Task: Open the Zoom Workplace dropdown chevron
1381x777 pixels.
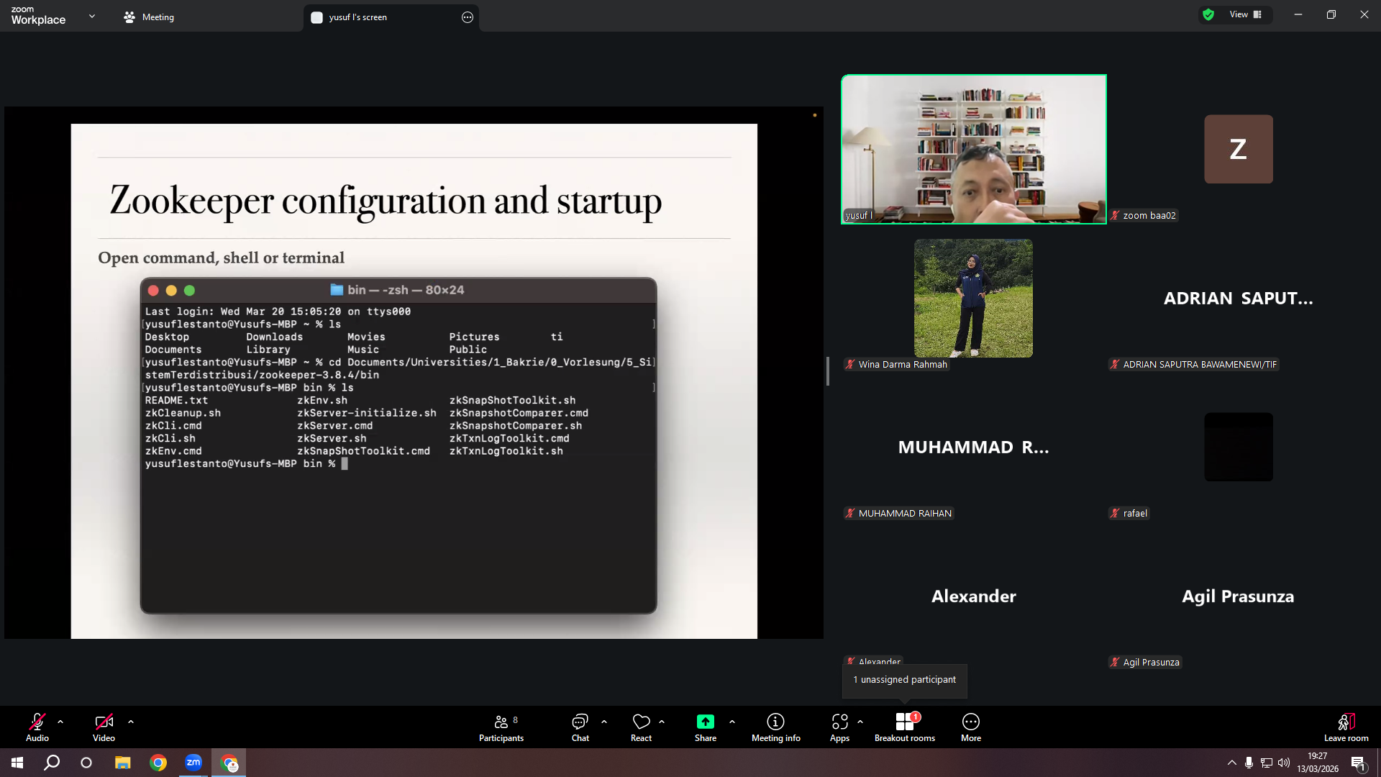Action: (x=92, y=16)
